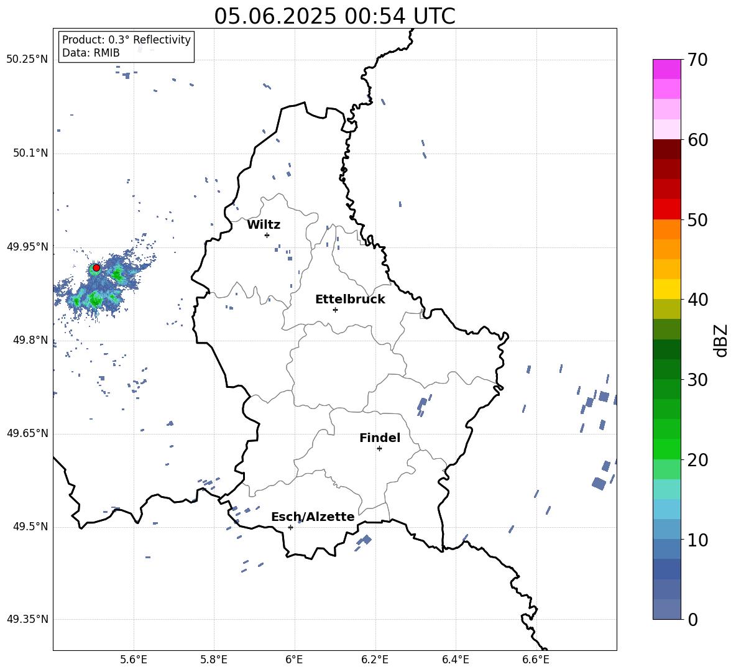Click the colorbar 30 tick label
The height and width of the screenshot is (672, 736).
697,380
